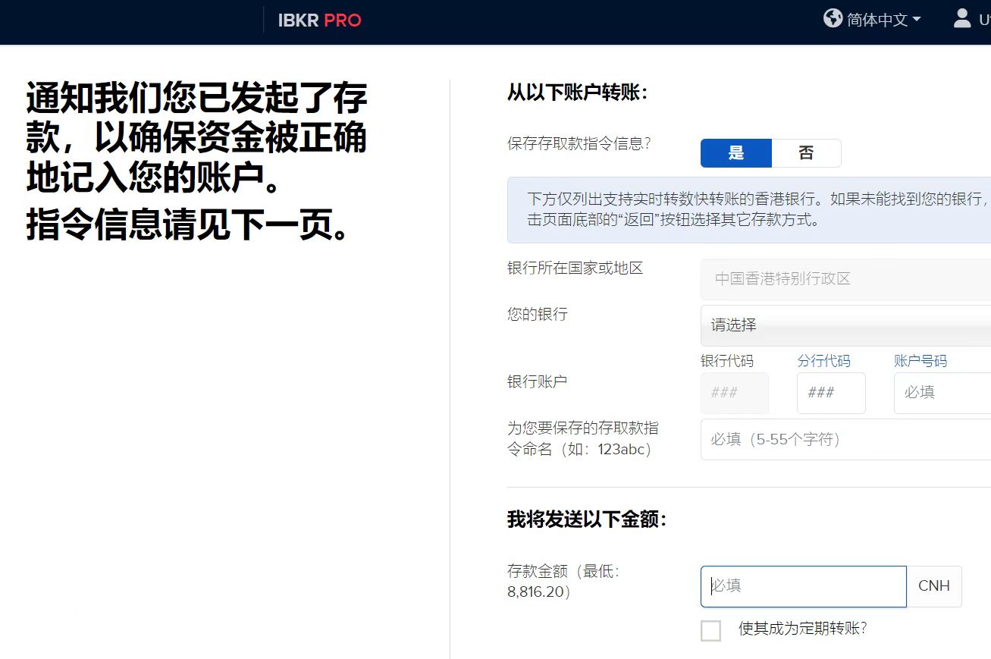The height and width of the screenshot is (659, 991).
Task: Click the minimum 8,816.20 deposit label
Action: (x=563, y=582)
